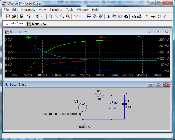175x140 pixels.
Task: Click the Find binoculars icon
Action: (126, 17)
